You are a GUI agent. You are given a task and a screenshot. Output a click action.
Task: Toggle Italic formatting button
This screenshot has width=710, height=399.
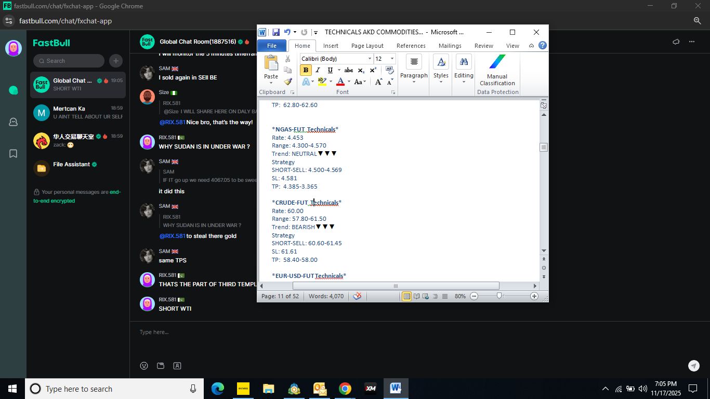point(318,70)
